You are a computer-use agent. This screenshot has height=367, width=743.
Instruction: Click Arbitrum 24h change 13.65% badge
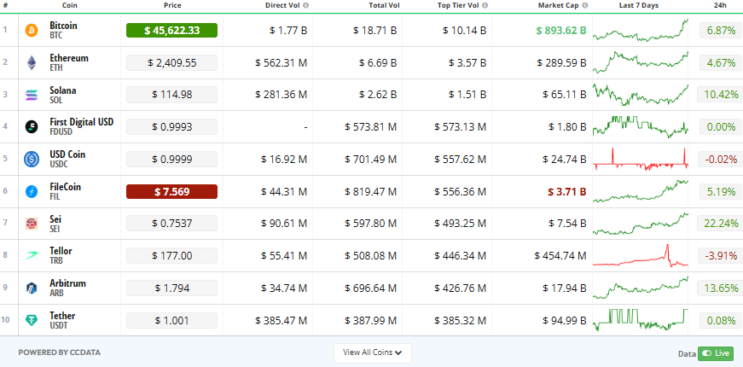tap(720, 288)
